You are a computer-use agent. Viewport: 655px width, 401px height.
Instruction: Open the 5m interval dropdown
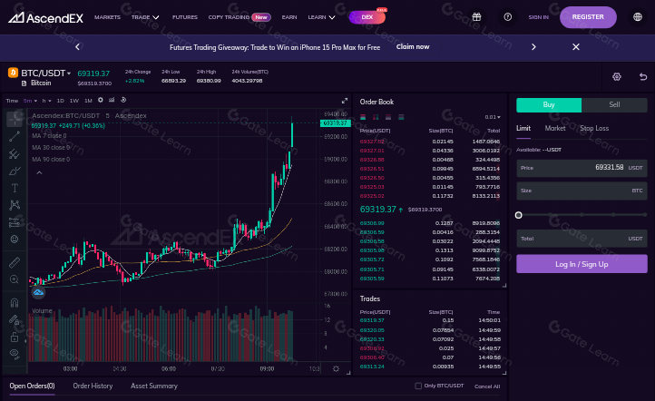[30, 101]
